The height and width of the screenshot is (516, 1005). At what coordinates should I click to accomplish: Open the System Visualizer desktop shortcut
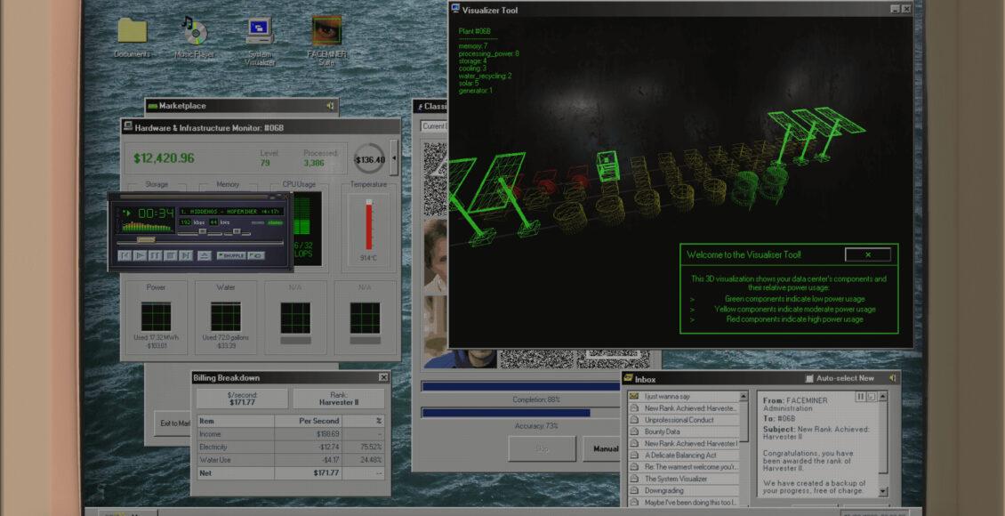(260, 31)
